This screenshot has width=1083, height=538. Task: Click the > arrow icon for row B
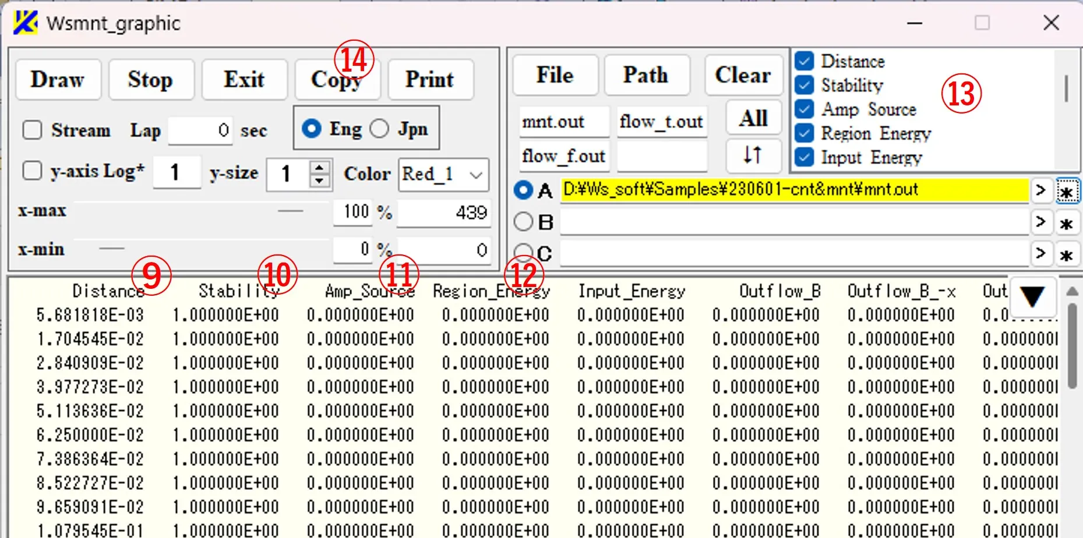(1041, 222)
